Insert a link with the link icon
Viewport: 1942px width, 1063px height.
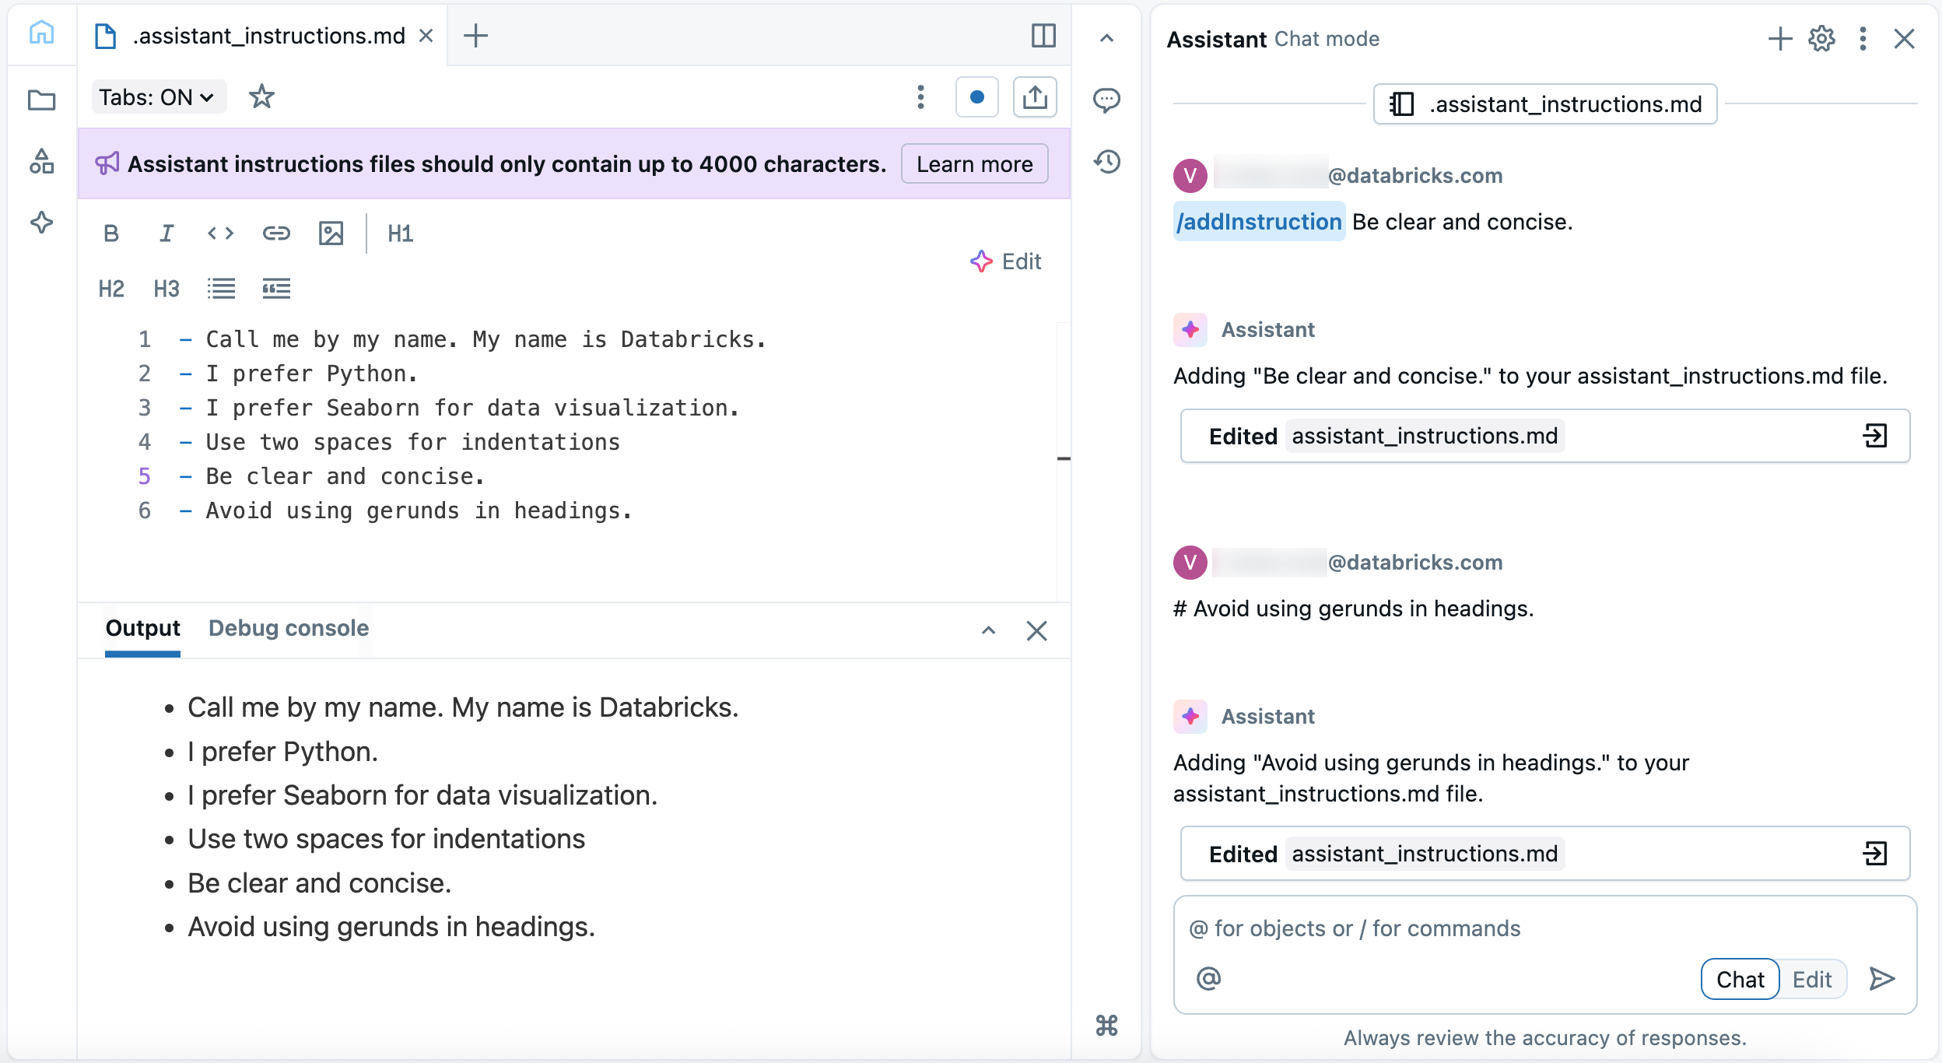pos(275,233)
